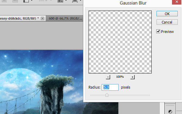Switch to the esey-d68ckdc document tab
This screenshot has height=114, width=182.
coord(19,18)
